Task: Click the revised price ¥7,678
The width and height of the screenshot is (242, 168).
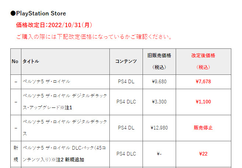Action: coord(203,81)
